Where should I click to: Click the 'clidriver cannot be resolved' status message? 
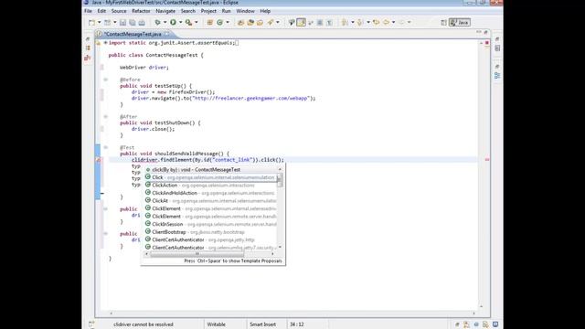coord(144,324)
